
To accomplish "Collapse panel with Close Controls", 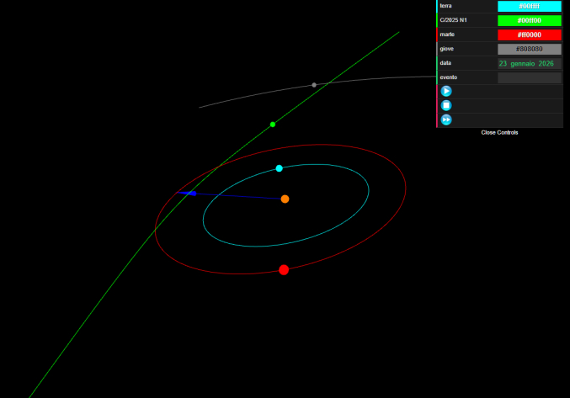I will click(499, 133).
